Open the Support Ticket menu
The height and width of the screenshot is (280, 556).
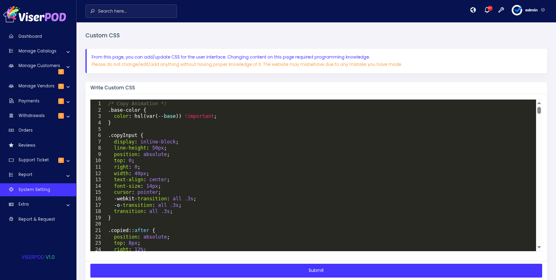33,160
